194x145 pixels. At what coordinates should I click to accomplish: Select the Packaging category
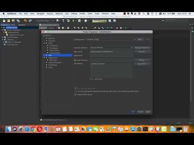pos(53,48)
